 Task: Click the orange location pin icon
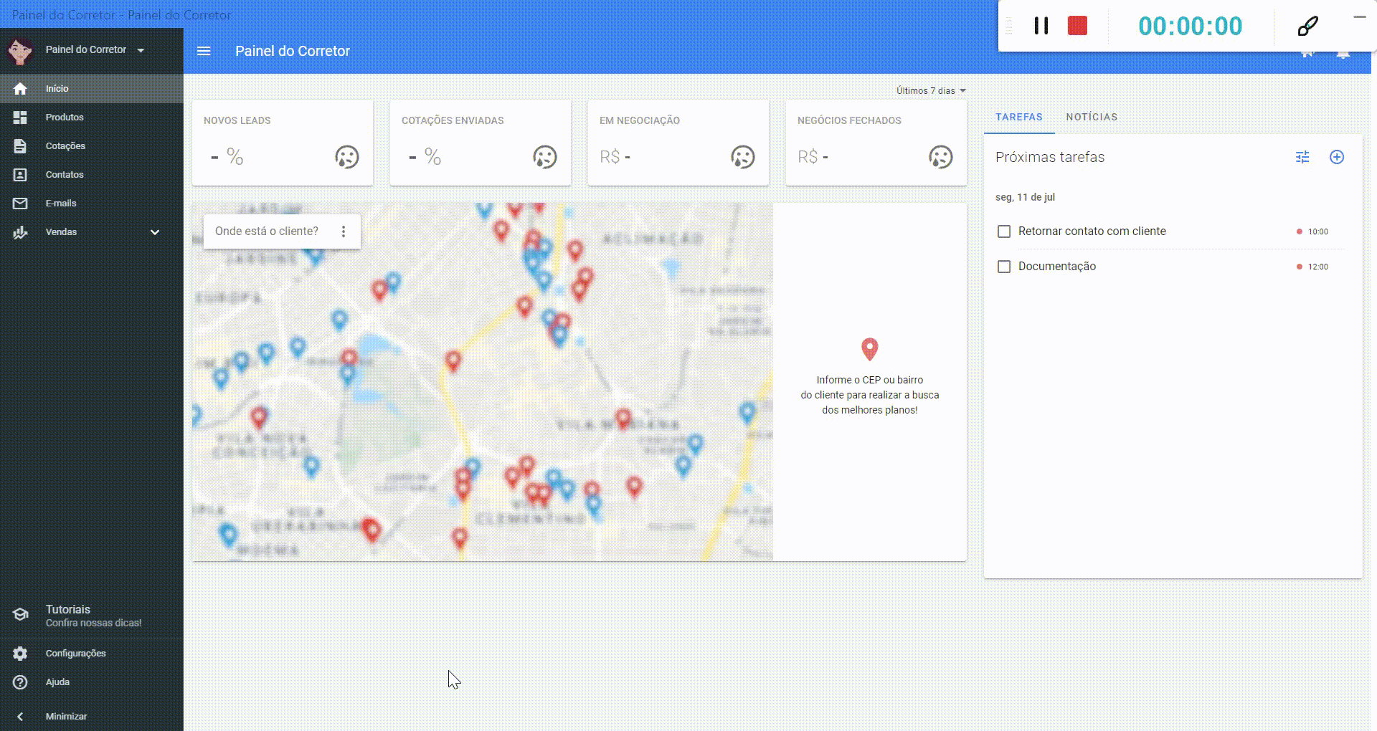pyautogui.click(x=869, y=350)
